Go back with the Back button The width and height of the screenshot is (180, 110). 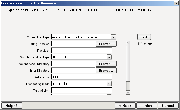[125, 106]
